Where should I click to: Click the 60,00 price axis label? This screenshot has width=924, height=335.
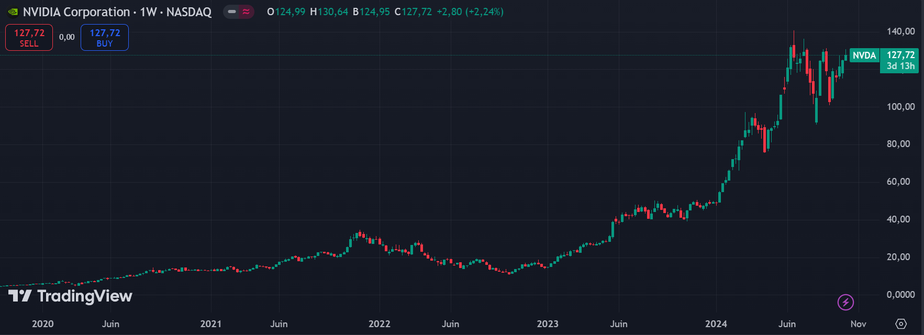pos(898,182)
